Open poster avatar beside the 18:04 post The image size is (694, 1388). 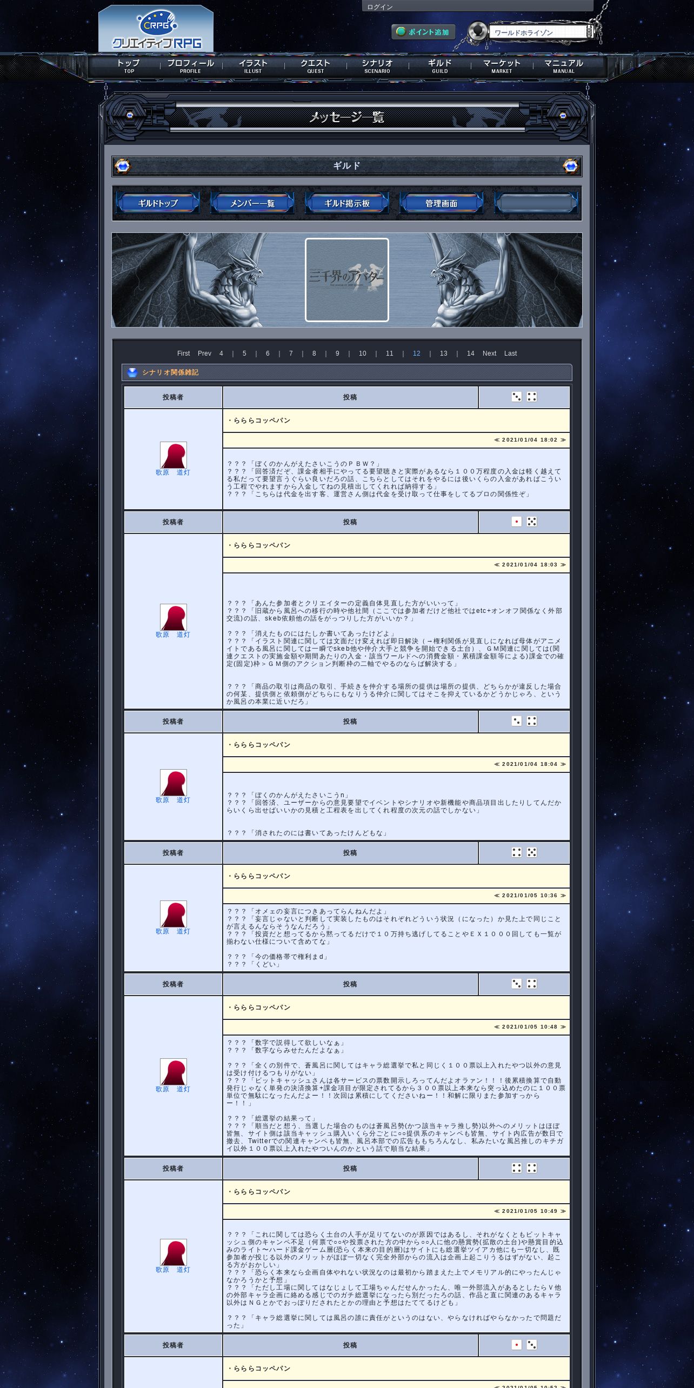pos(173,783)
